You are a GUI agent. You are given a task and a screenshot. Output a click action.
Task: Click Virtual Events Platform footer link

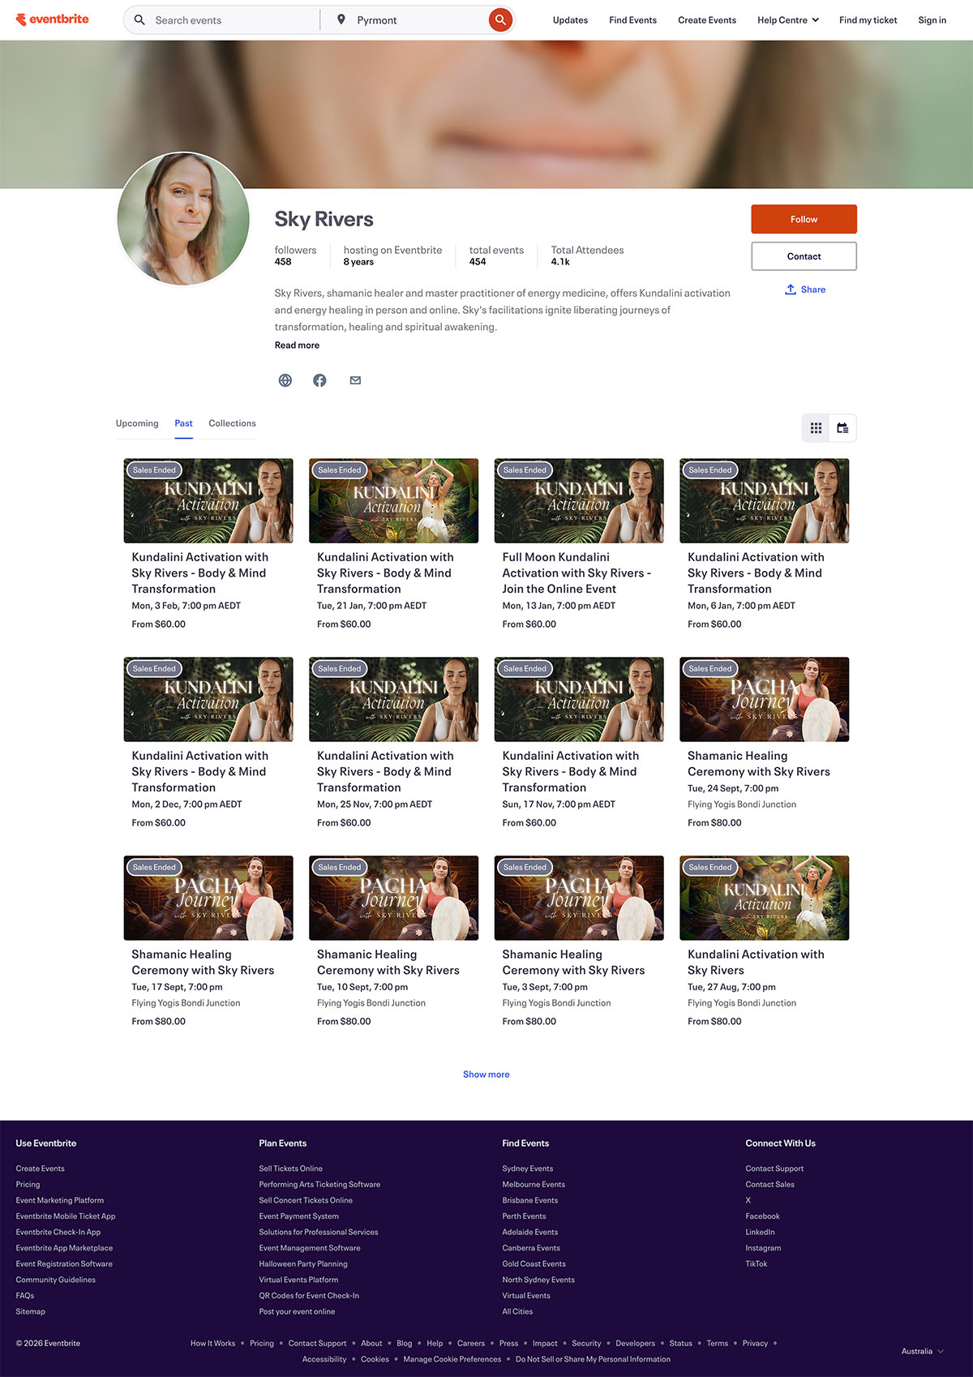[298, 1280]
